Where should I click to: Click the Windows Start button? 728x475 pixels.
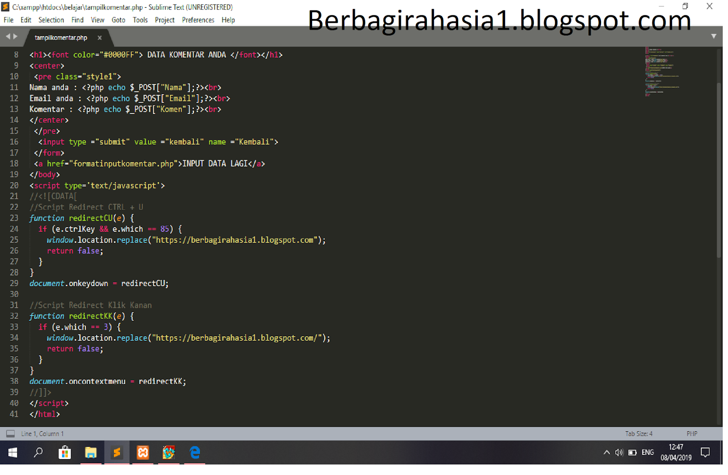pyautogui.click(x=12, y=452)
